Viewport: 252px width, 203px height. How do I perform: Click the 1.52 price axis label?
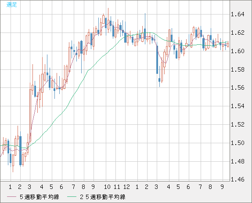point(238,124)
